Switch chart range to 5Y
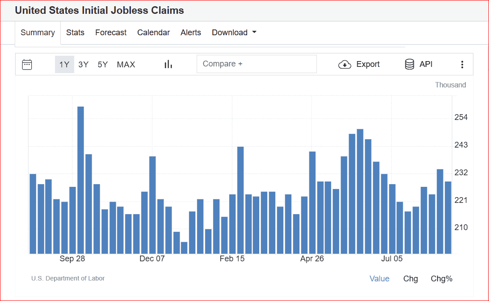The image size is (489, 301). [x=103, y=65]
